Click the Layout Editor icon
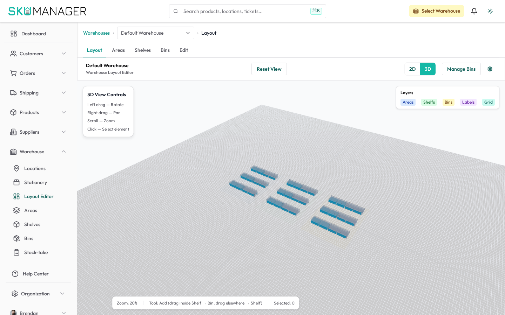The height and width of the screenshot is (315, 505). (x=16, y=196)
